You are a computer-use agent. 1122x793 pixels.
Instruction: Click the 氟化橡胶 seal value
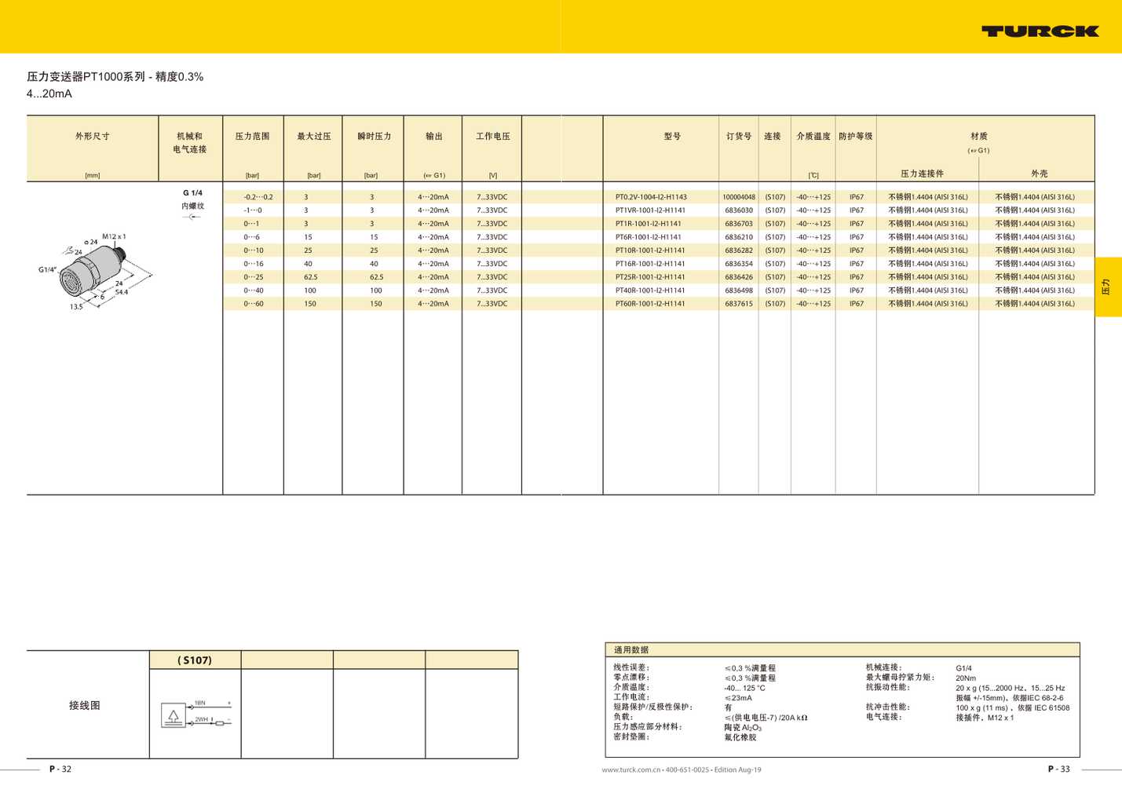tap(740, 737)
